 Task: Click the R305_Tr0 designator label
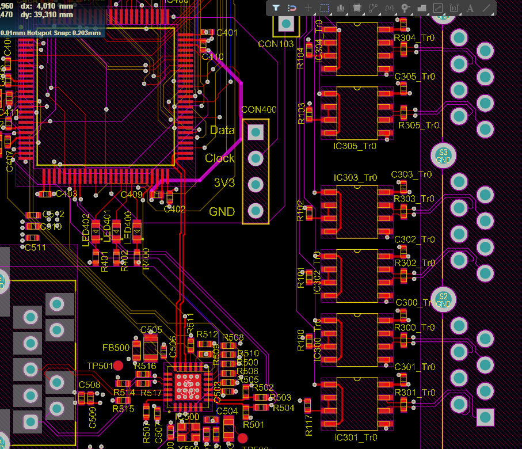[x=418, y=125]
